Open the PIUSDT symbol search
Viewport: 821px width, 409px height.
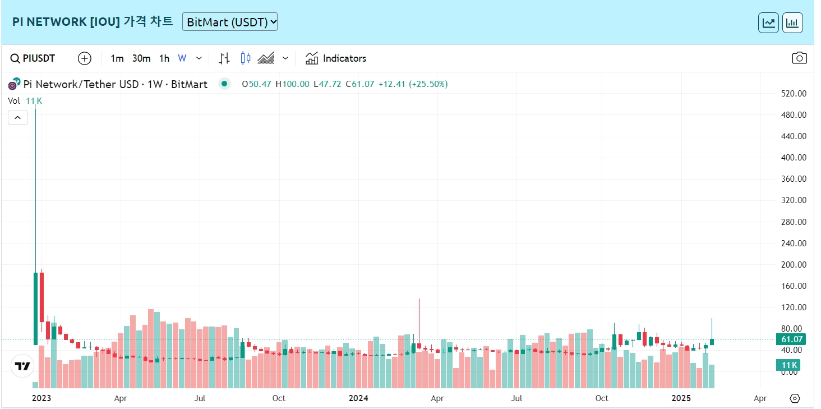pyautogui.click(x=33, y=58)
